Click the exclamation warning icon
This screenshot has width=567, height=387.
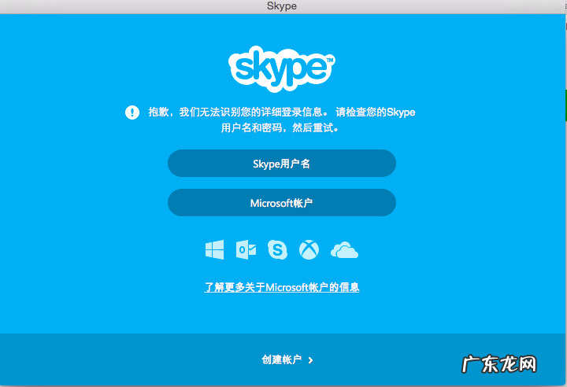point(132,112)
